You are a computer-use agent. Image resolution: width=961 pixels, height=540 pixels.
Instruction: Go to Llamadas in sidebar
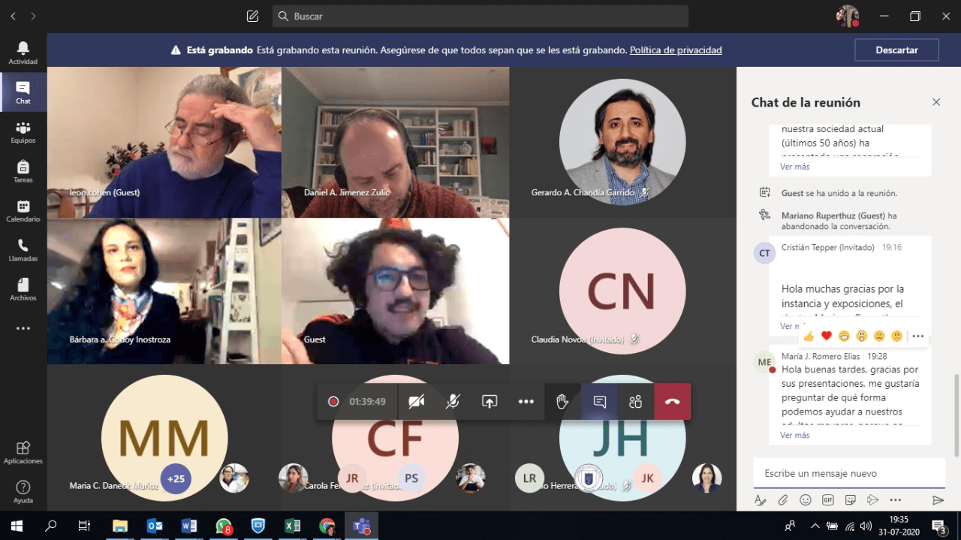pos(23,249)
